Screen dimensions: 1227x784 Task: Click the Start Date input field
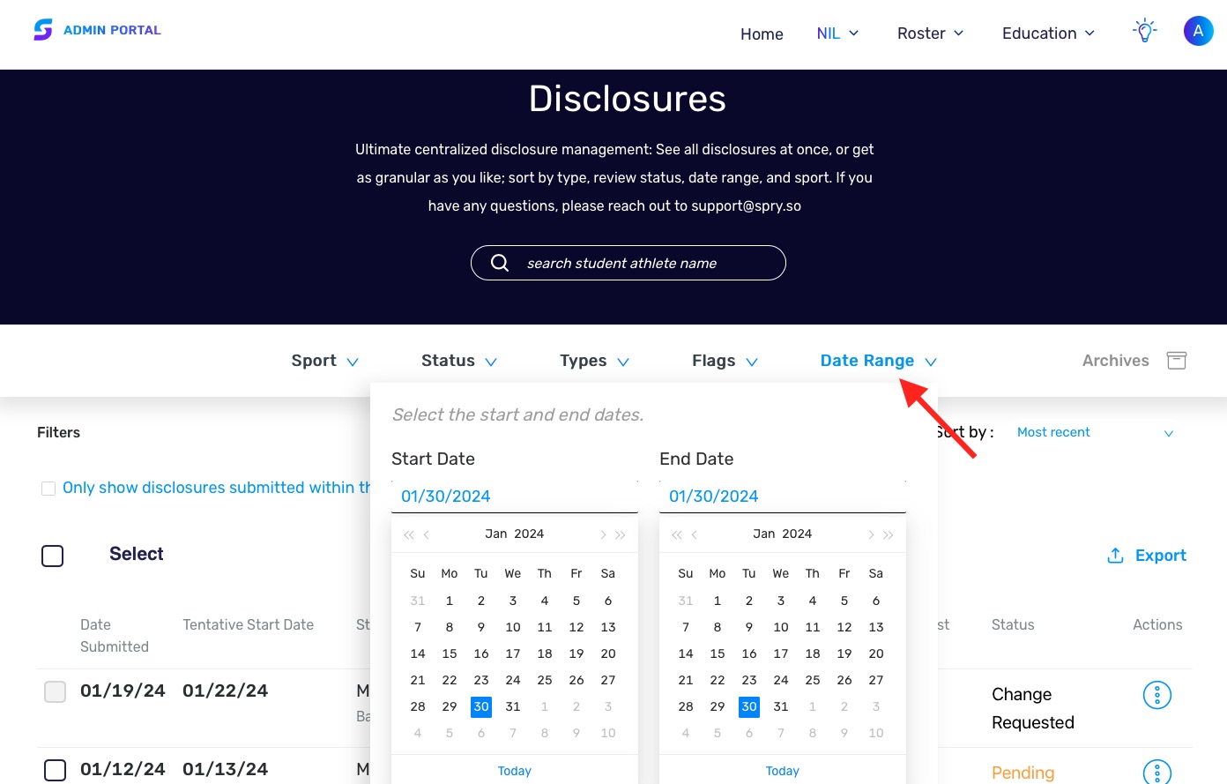coord(515,497)
